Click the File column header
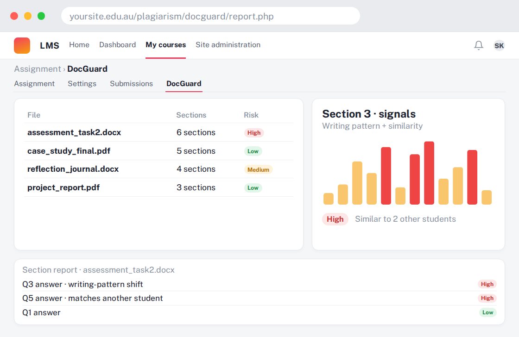 click(34, 115)
